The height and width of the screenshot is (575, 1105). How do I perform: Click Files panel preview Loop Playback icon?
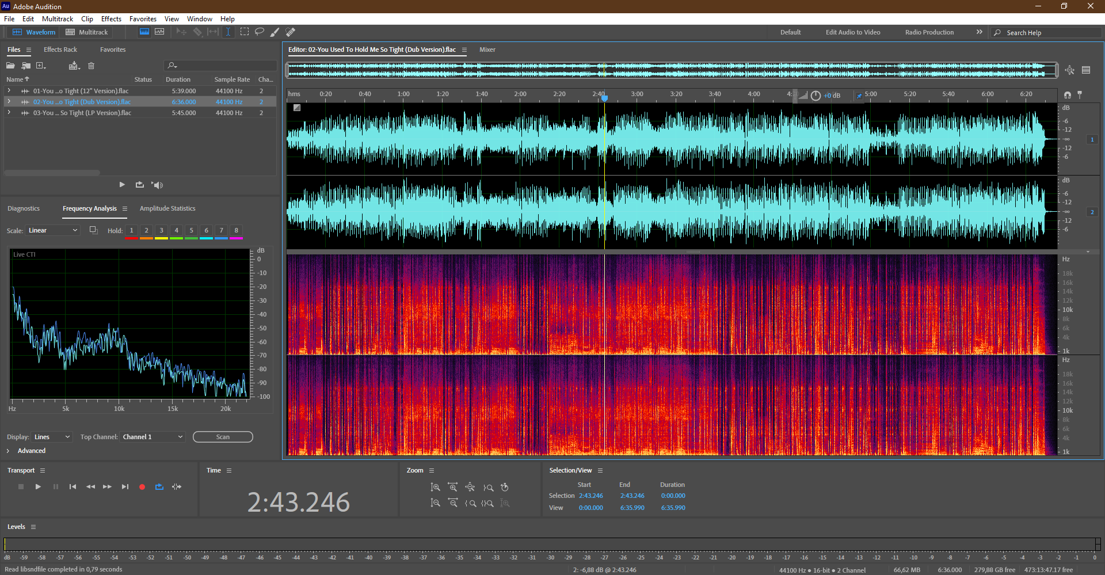[x=139, y=185]
